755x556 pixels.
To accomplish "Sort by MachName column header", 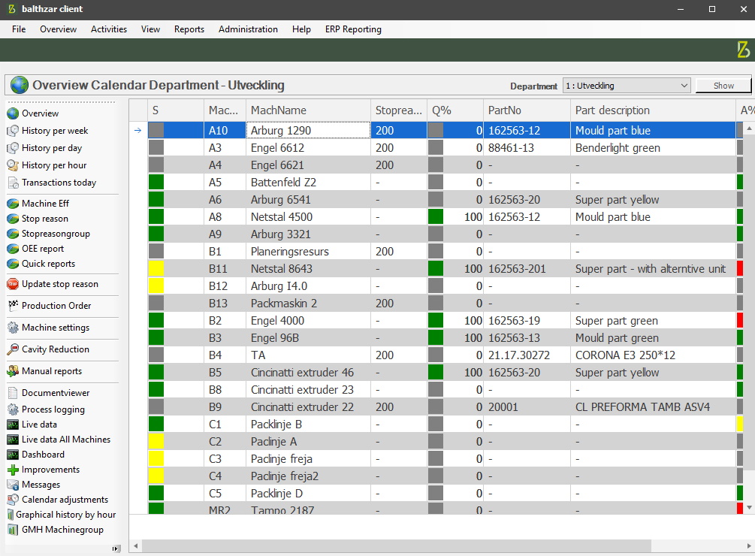I will (308, 110).
